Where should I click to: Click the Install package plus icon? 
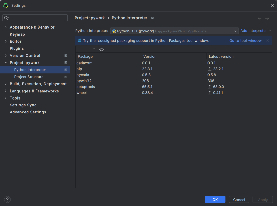pos(79,49)
